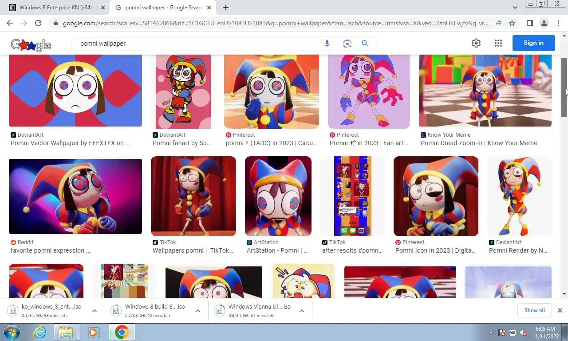Image resolution: width=568 pixels, height=341 pixels.
Task: Click Know Your Meme source label
Action: click(x=449, y=135)
